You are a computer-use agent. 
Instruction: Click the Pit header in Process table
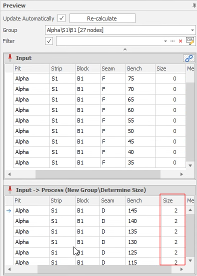pos(31,200)
